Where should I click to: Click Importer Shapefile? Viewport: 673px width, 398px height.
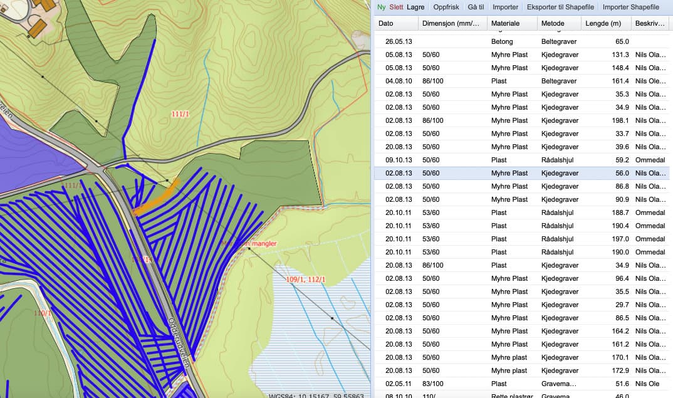pos(630,7)
